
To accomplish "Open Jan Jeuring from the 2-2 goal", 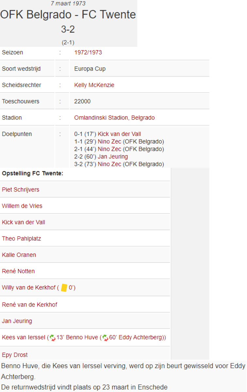I will pyautogui.click(x=113, y=156).
